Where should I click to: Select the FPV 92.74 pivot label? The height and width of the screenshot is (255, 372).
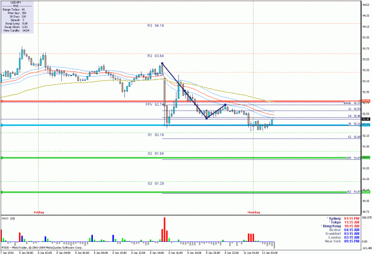coord(155,104)
